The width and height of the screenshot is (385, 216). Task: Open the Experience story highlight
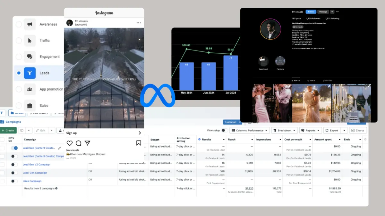coord(264,61)
